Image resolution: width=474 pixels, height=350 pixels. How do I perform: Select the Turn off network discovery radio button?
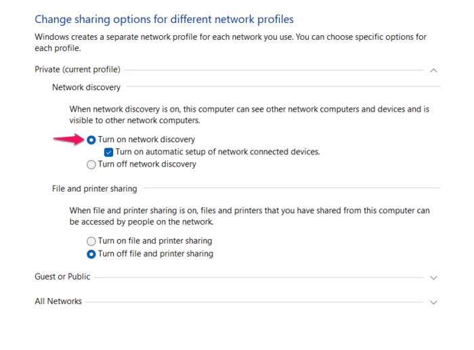91,165
